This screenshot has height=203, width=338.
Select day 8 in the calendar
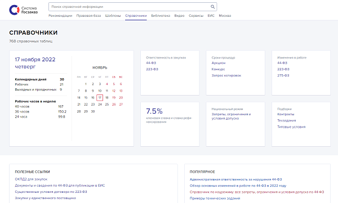pos(86,91)
